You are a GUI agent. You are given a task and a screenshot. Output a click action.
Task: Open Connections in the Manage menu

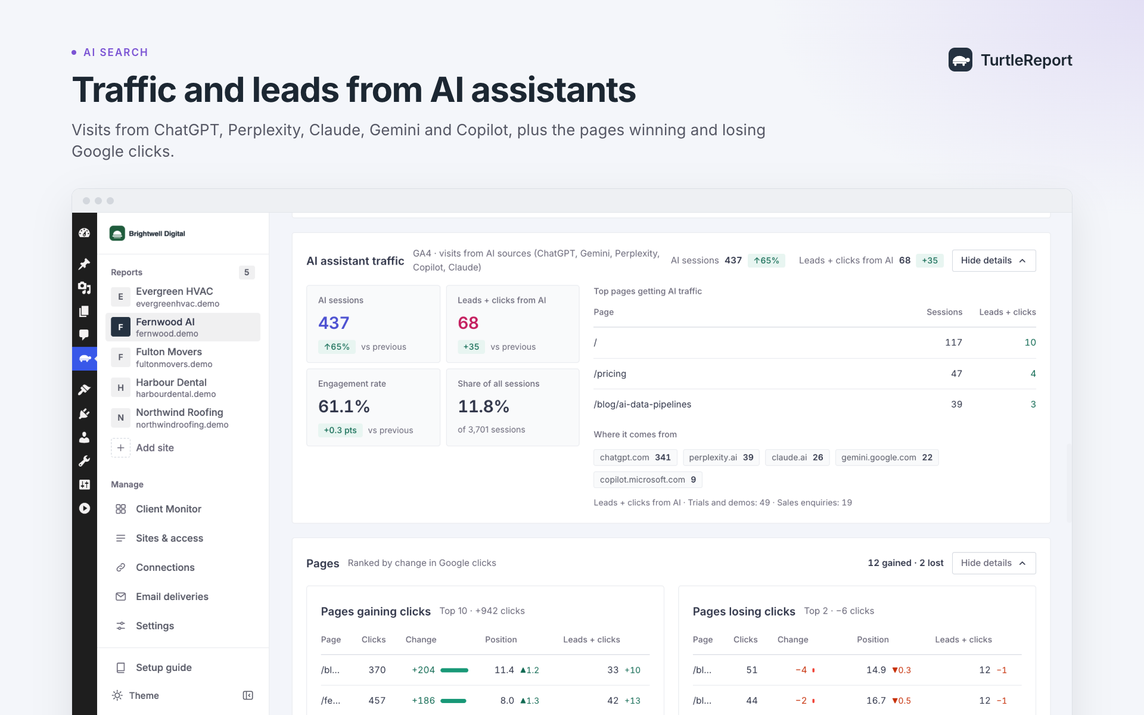pyautogui.click(x=183, y=567)
